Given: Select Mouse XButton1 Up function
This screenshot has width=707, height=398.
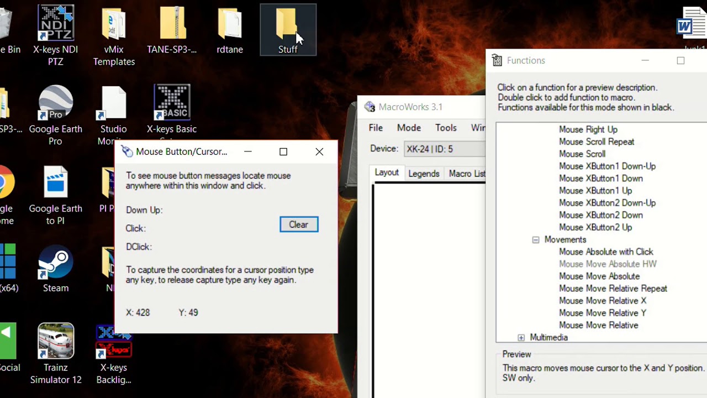Looking at the screenshot, I should pyautogui.click(x=595, y=190).
